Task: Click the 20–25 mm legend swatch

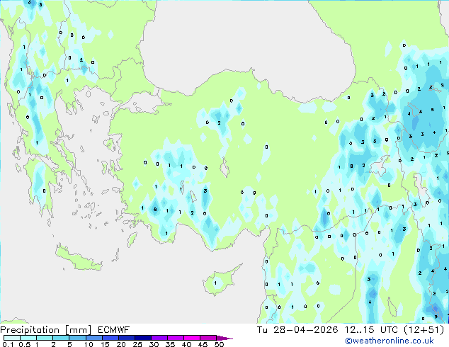Action: click(126, 338)
